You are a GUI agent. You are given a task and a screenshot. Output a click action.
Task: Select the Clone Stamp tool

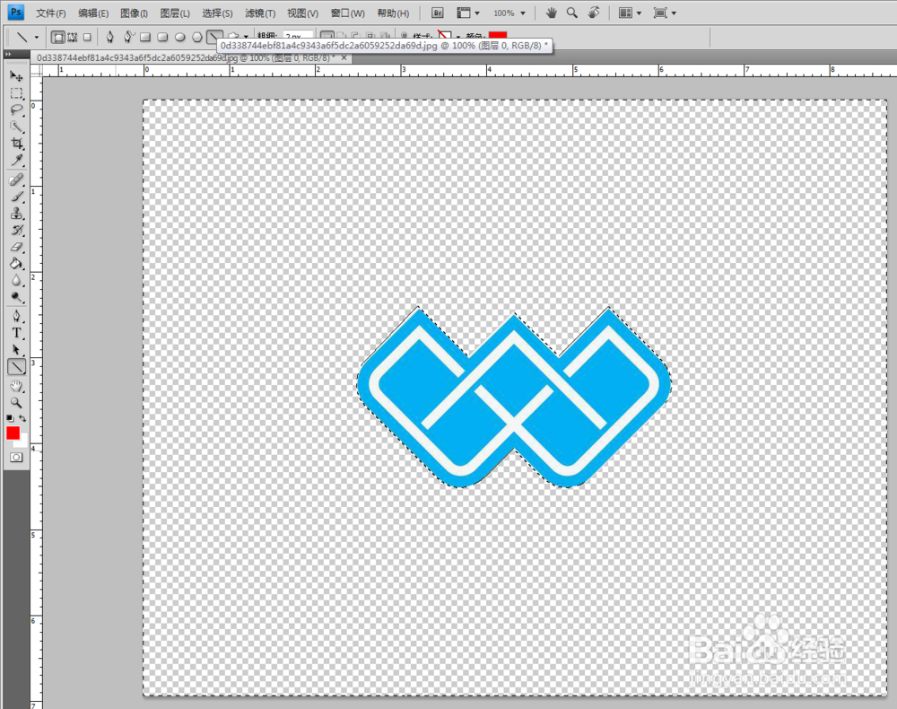pyautogui.click(x=16, y=213)
